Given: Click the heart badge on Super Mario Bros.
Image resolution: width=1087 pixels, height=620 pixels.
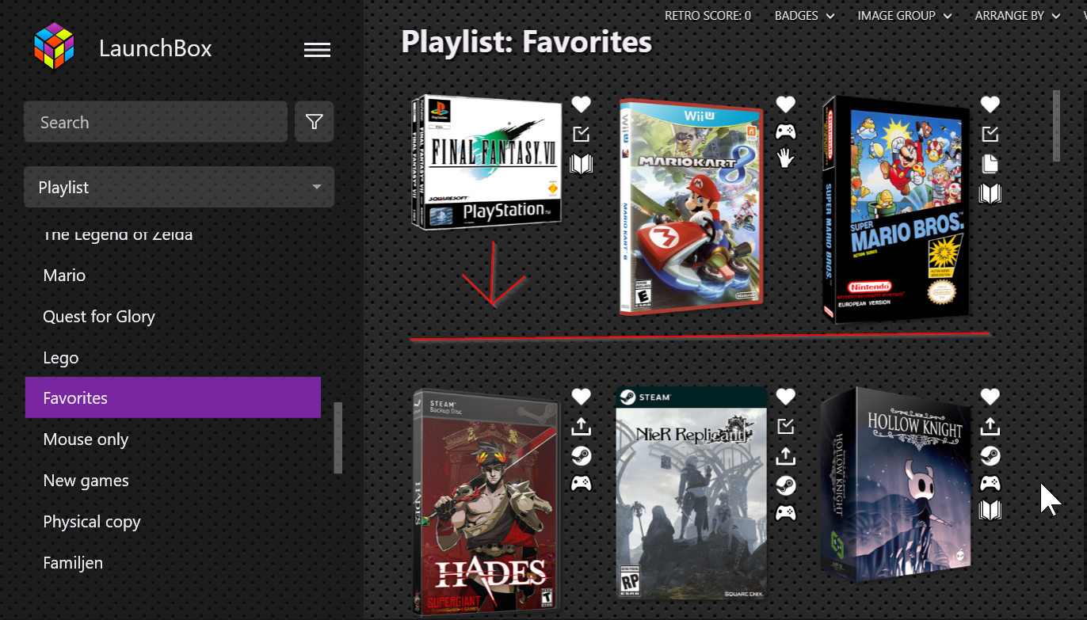Looking at the screenshot, I should coord(990,104).
